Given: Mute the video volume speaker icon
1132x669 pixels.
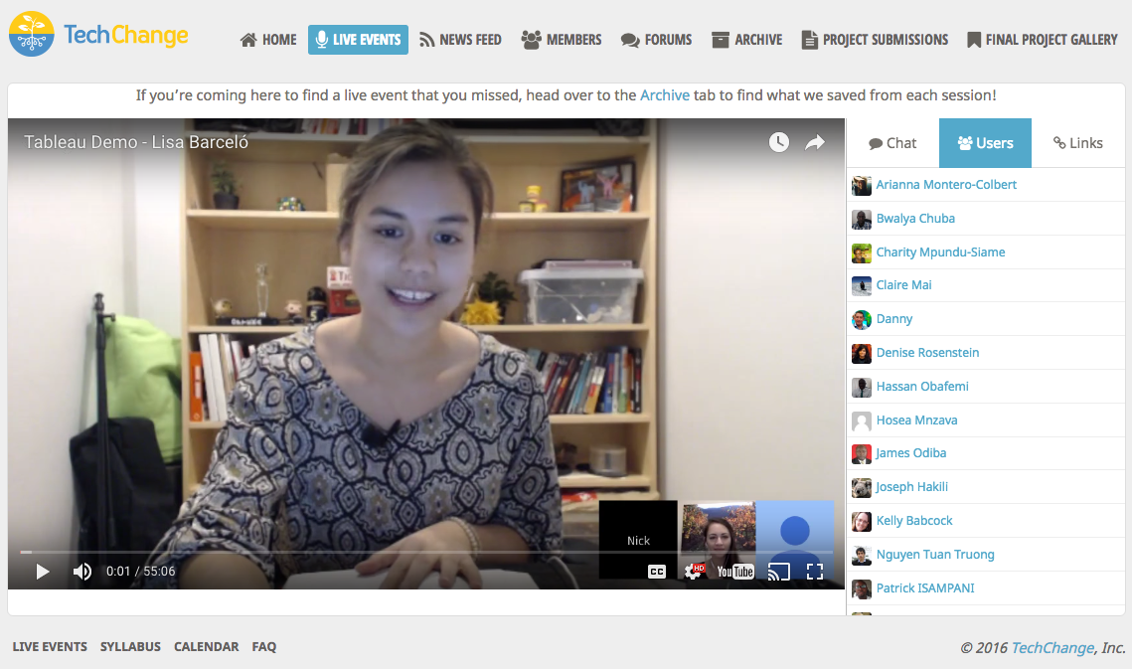Looking at the screenshot, I should click(82, 572).
